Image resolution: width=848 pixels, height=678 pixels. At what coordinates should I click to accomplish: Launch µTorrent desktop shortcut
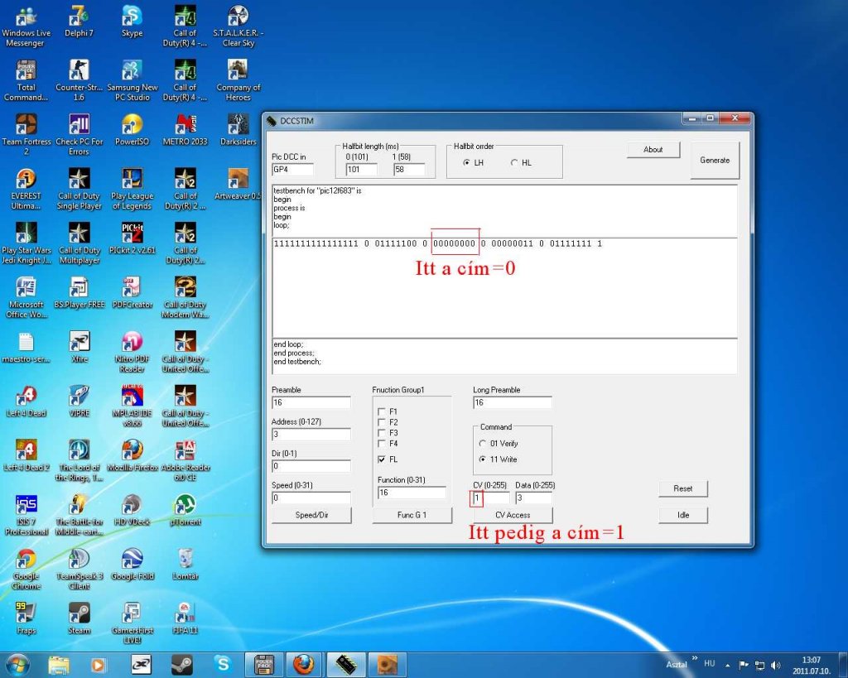pyautogui.click(x=185, y=512)
